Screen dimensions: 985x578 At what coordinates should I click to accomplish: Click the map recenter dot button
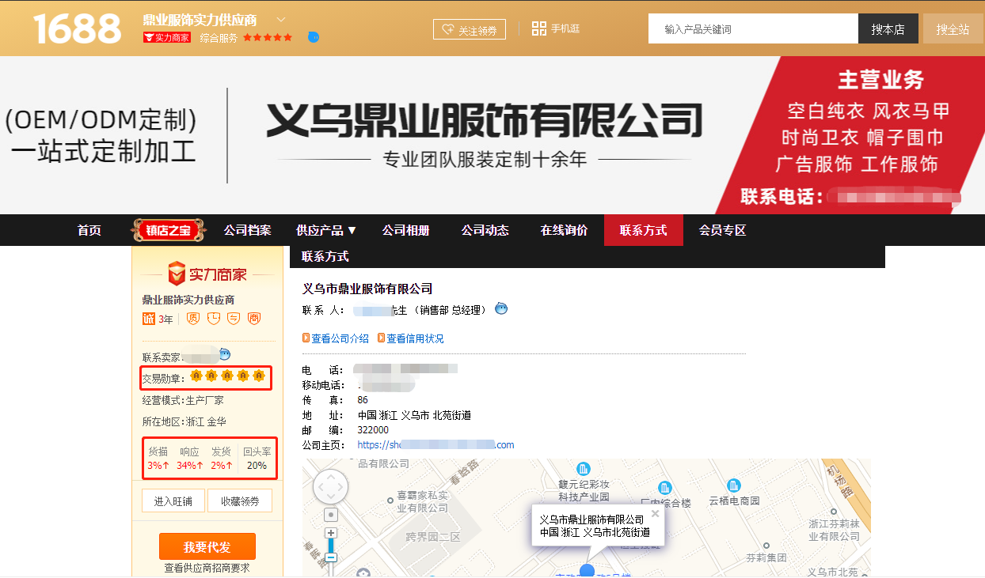(x=331, y=515)
